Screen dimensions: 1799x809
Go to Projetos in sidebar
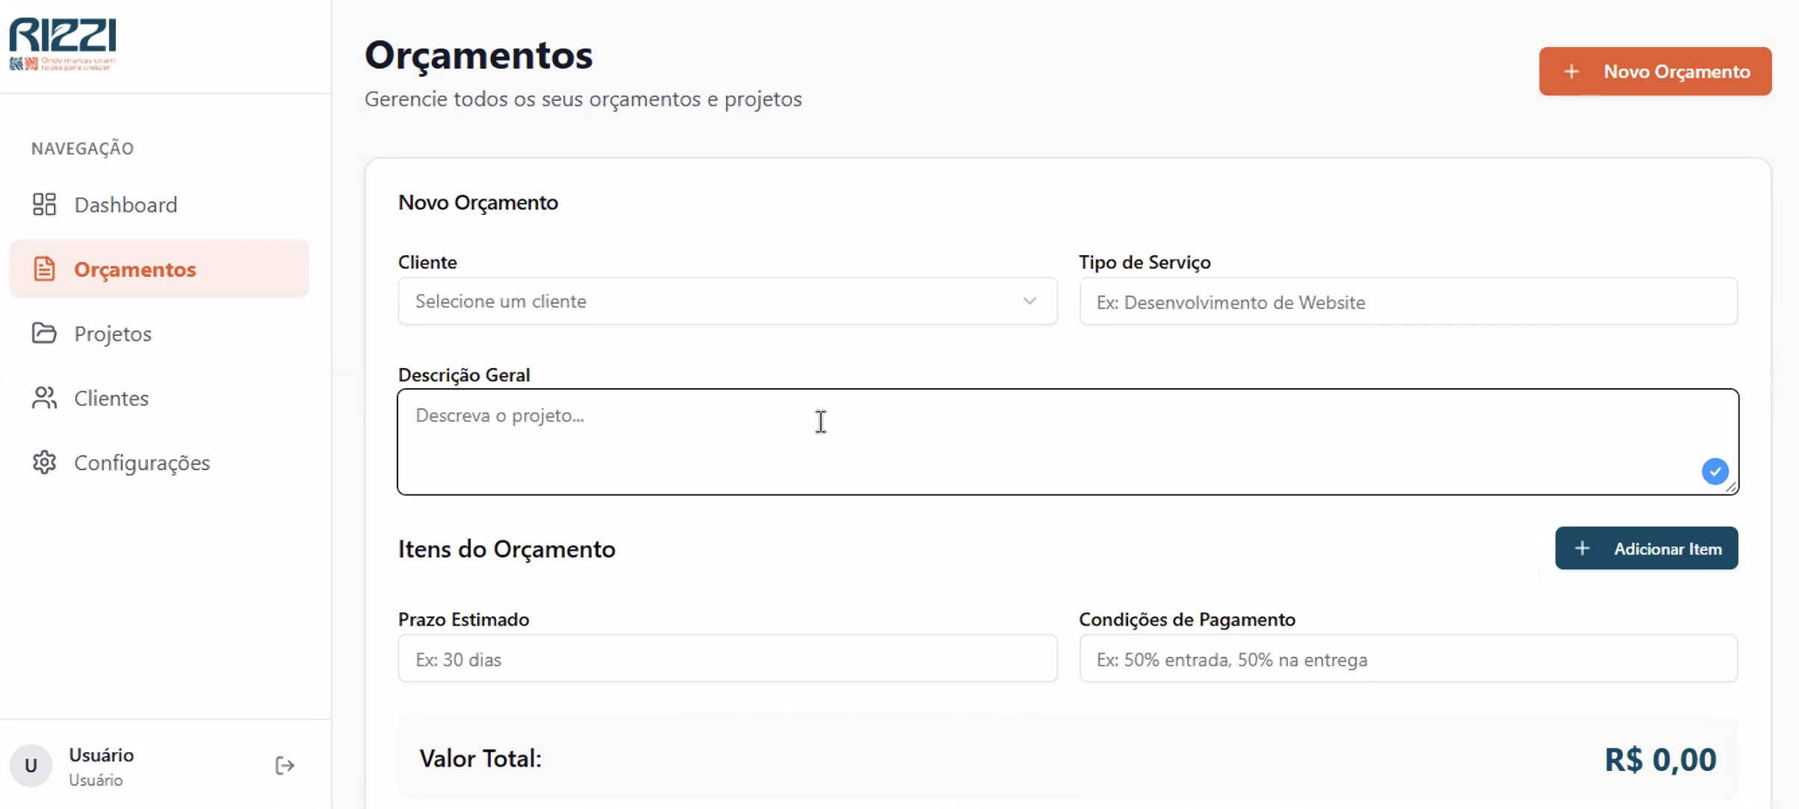pos(113,334)
